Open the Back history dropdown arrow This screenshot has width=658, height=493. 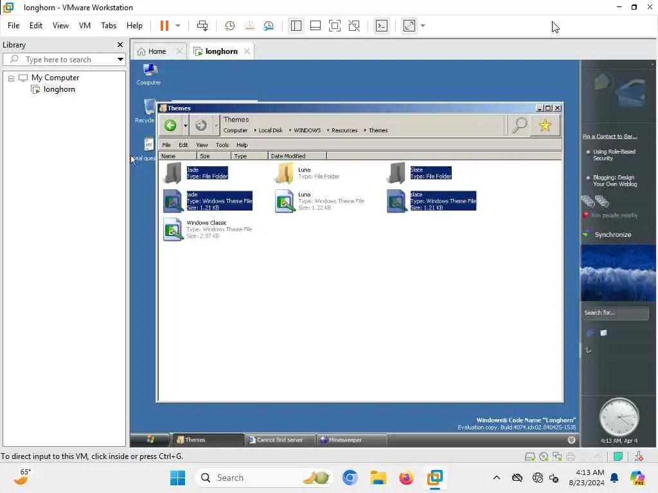coord(185,125)
